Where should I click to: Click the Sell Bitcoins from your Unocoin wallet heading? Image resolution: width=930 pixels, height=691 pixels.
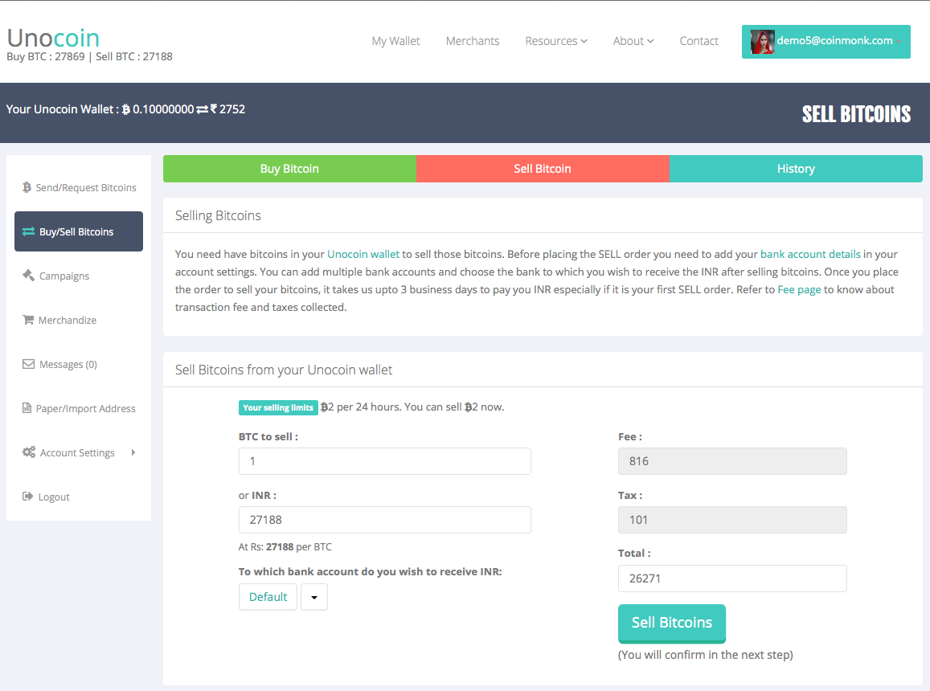[x=284, y=370]
